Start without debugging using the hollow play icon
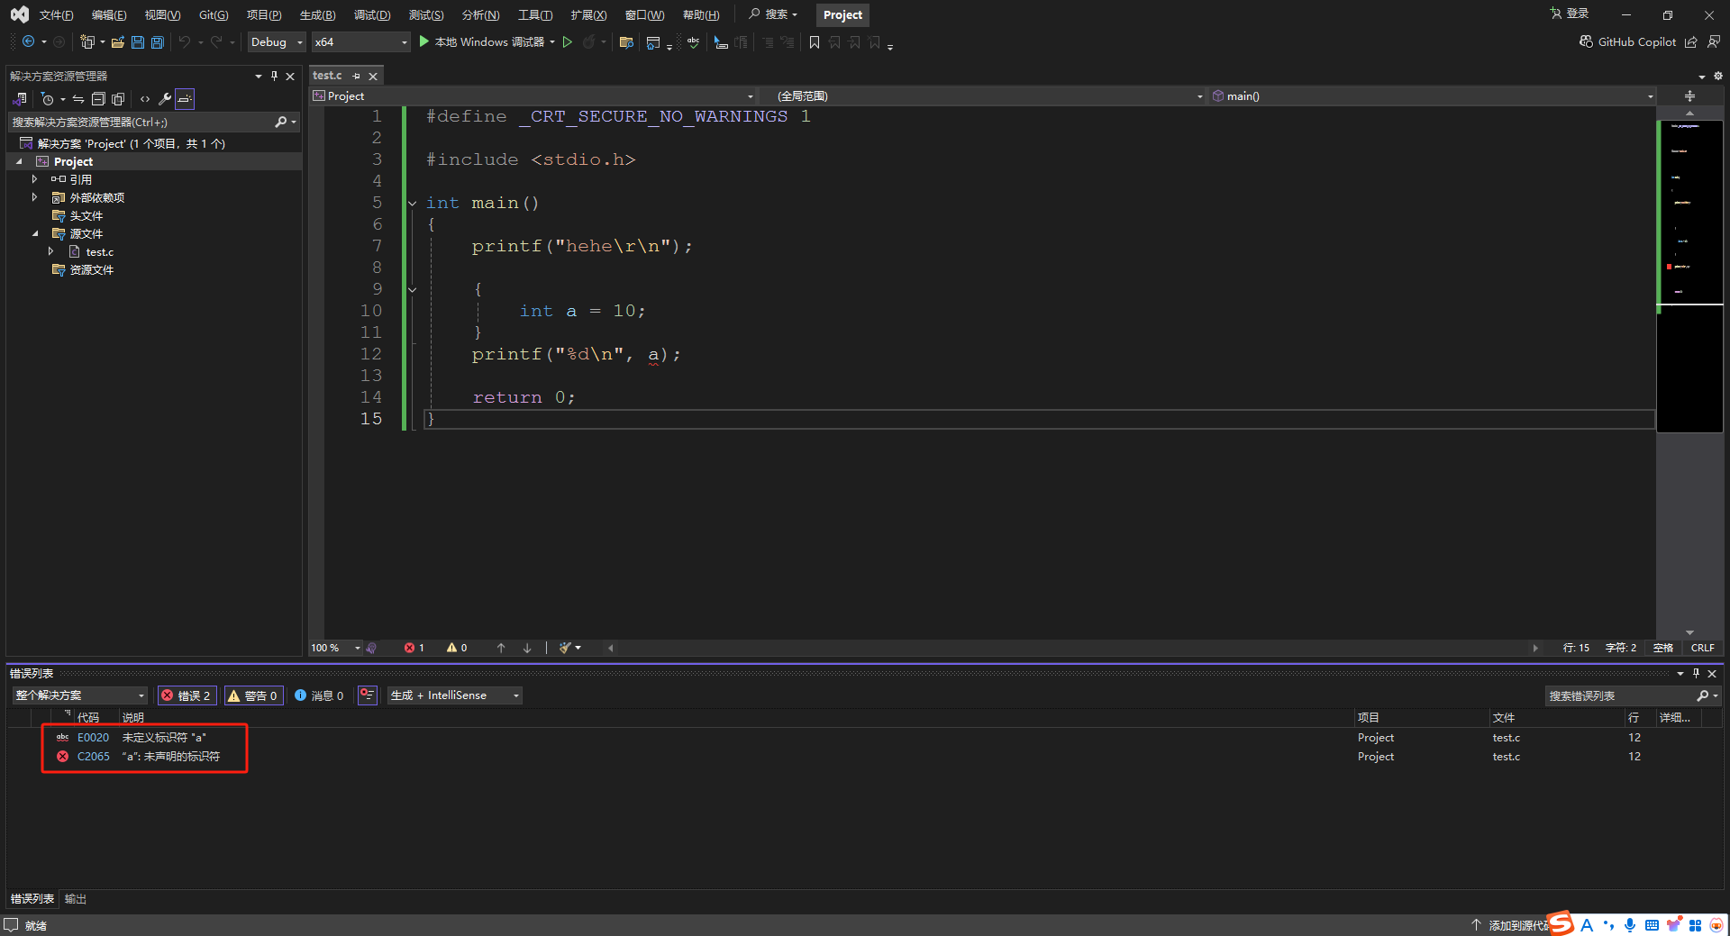The image size is (1730, 936). click(568, 41)
